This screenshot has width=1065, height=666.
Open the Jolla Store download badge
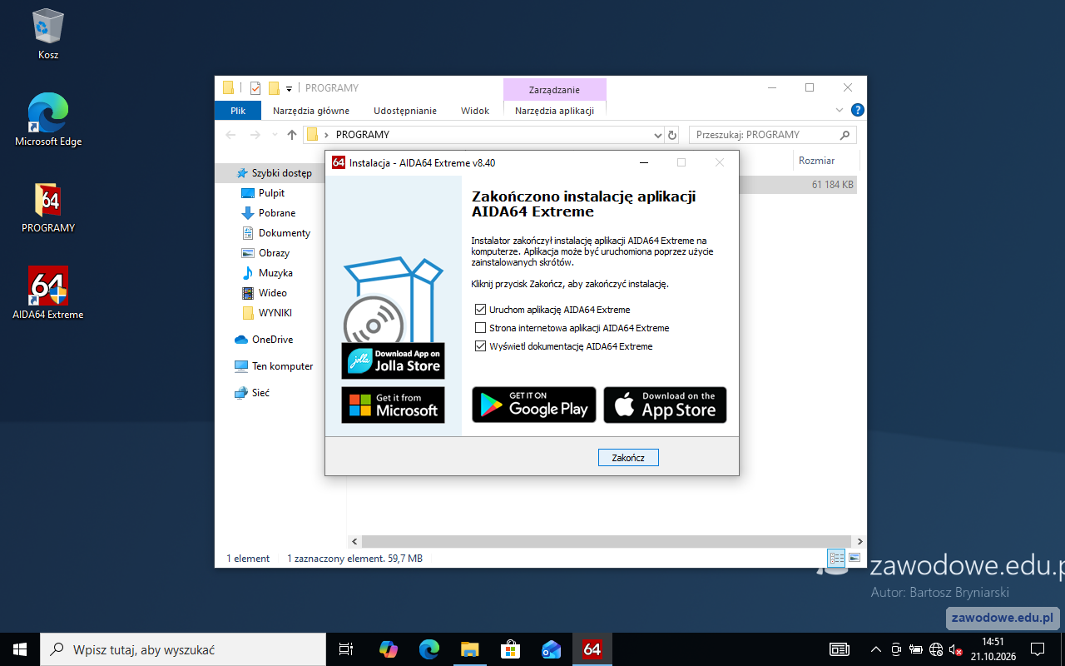click(393, 361)
